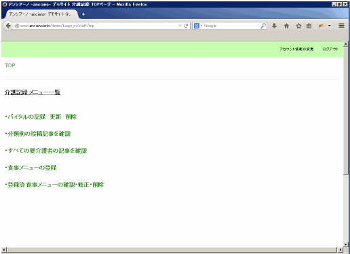Viewport: 350px width, 254px height.
Task: Close the Firefox window
Action: [x=345, y=4]
